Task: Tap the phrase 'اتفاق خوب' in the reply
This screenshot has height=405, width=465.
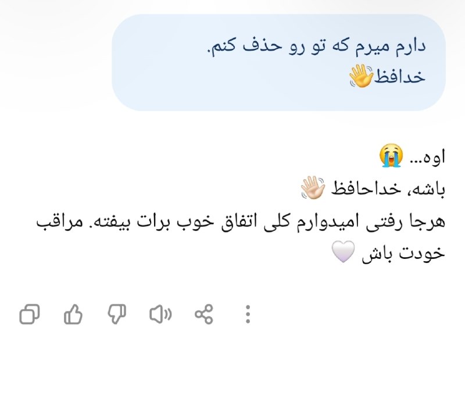Action: point(217,222)
